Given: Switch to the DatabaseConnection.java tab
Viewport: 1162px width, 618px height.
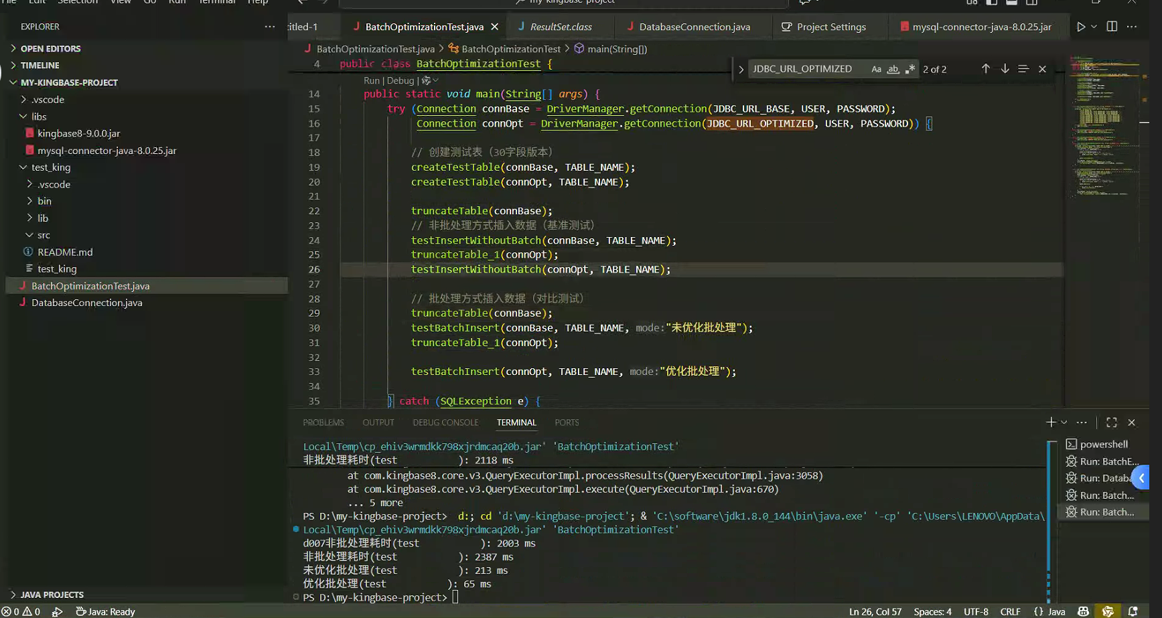Looking at the screenshot, I should click(x=694, y=27).
